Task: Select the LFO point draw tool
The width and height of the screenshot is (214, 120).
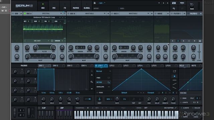Action: click(175, 76)
